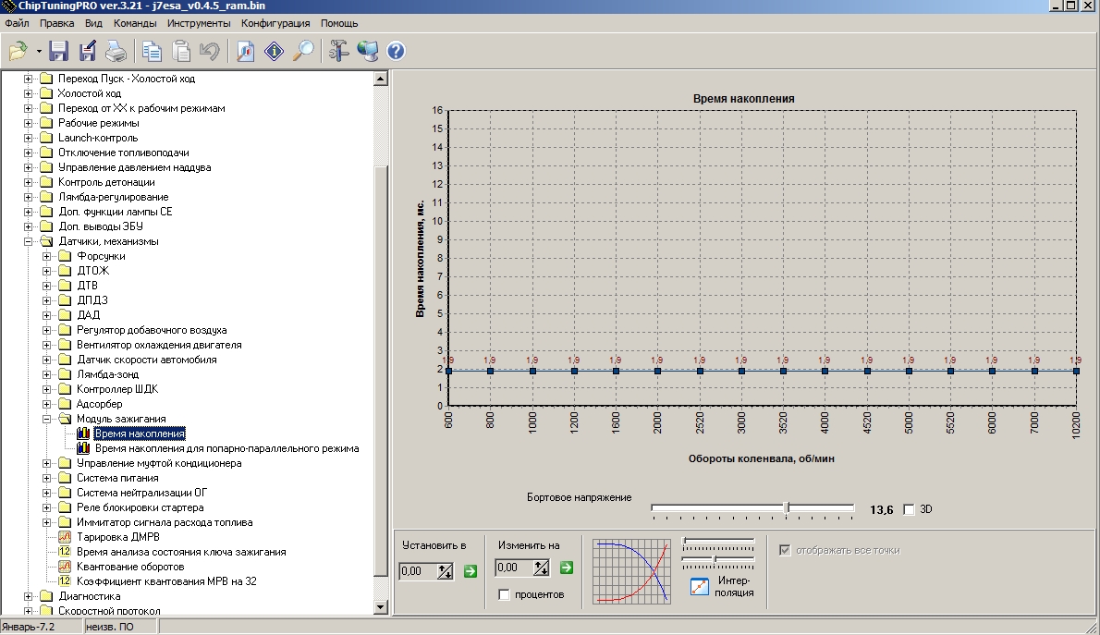Expand the Форсунки folder in tree
Image resolution: width=1100 pixels, height=635 pixels.
point(47,256)
